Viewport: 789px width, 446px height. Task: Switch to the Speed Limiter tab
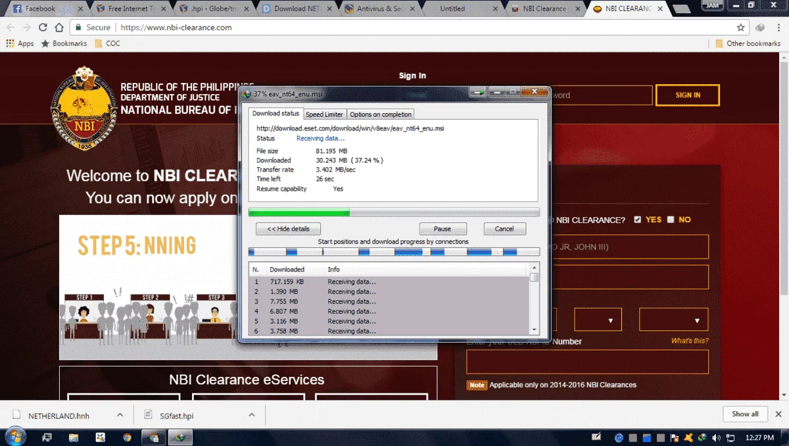tap(324, 114)
